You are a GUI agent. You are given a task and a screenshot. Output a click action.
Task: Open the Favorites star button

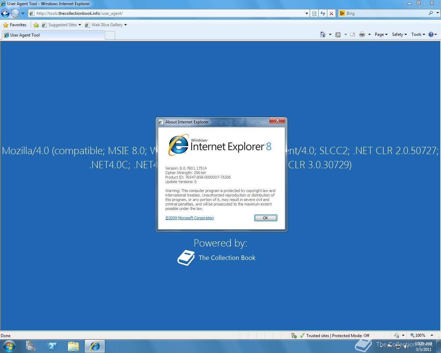[15, 25]
